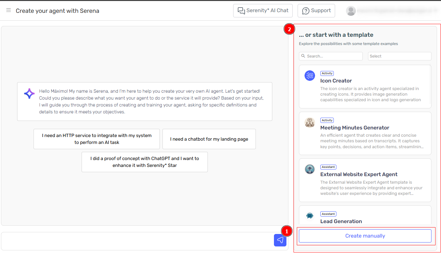The height and width of the screenshot is (254, 441).
Task: Select the ChatGPT proof of concept suggestion
Action: coord(144,162)
